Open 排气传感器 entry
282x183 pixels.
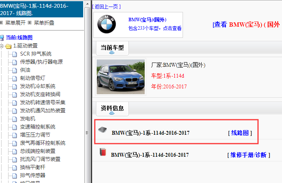32,175
